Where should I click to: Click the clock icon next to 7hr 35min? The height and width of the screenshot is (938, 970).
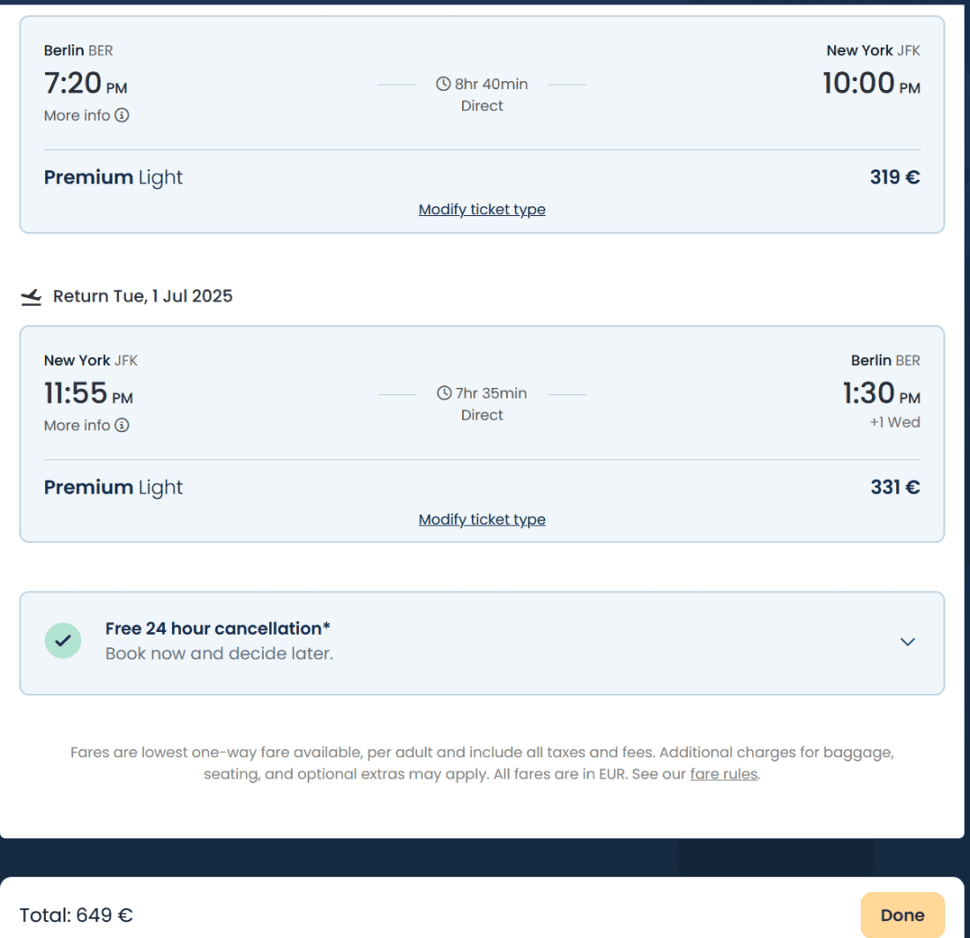[444, 394]
